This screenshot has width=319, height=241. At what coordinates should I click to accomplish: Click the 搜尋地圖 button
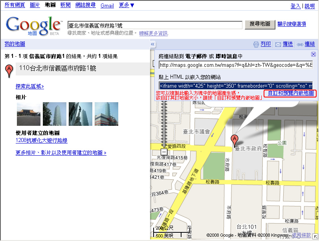pos(260,24)
